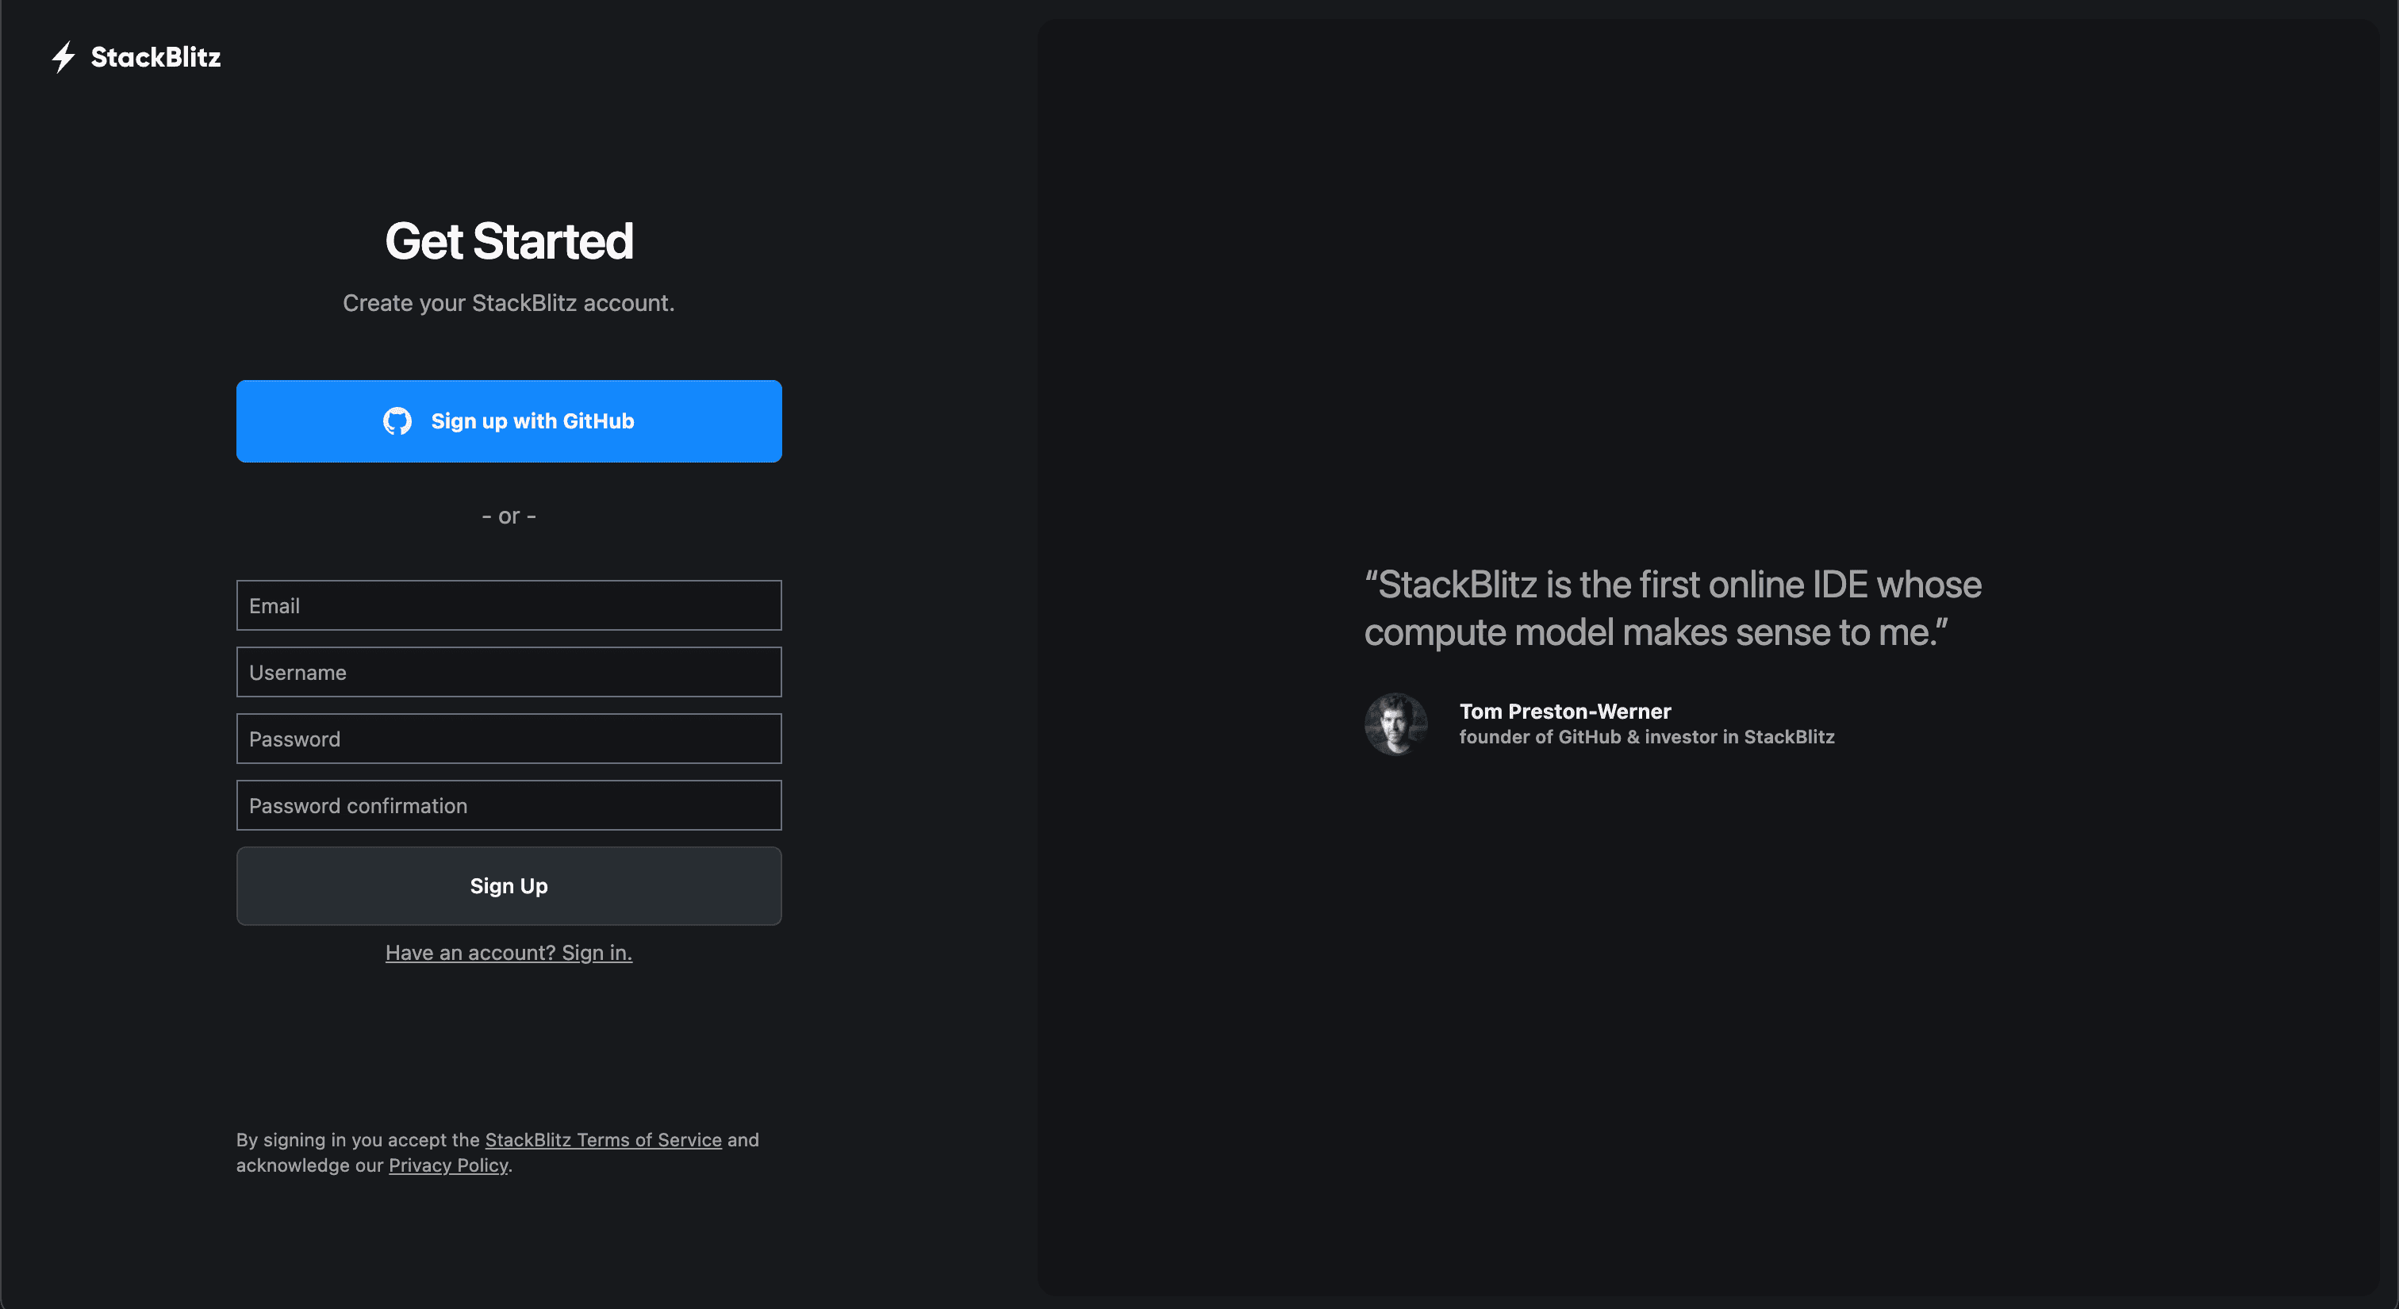This screenshot has width=2399, height=1309.
Task: Focus the Email input field
Action: click(x=509, y=606)
